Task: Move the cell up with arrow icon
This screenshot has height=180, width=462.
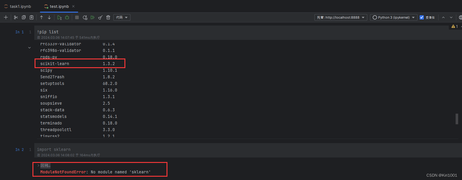Action: (41, 17)
